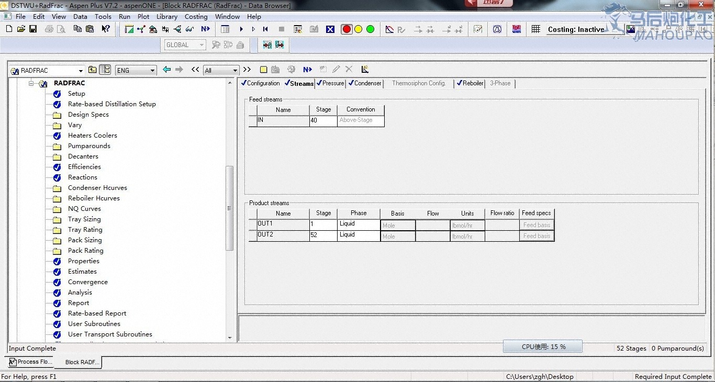Select Convergence in the tree

click(88, 282)
